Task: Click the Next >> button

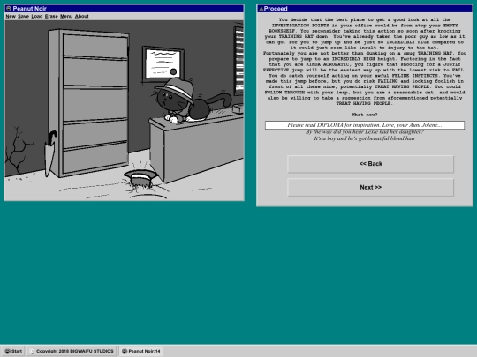Action: point(370,187)
